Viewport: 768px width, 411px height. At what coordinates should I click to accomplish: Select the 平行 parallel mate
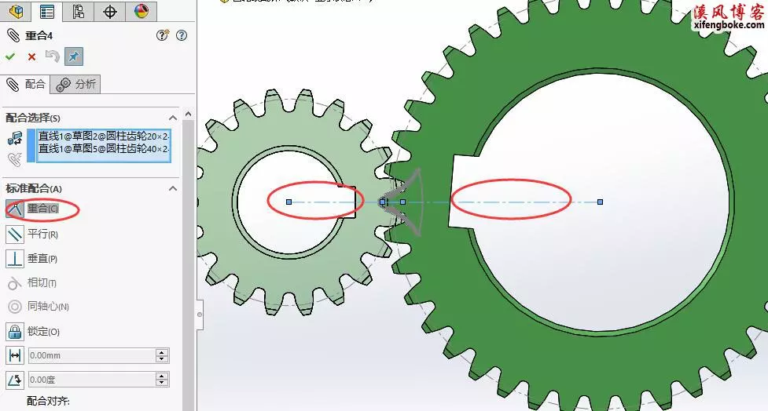click(32, 234)
